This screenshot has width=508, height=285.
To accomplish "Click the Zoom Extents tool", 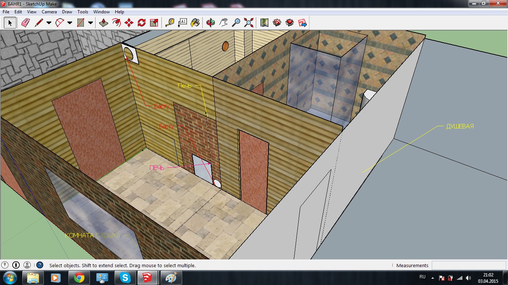I will coord(249,23).
